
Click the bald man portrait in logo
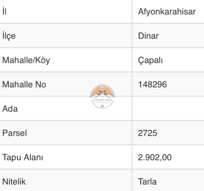coord(103,90)
